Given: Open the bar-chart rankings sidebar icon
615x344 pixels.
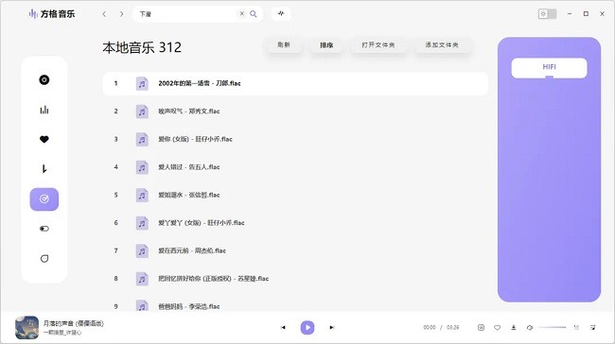Looking at the screenshot, I should tap(44, 110).
